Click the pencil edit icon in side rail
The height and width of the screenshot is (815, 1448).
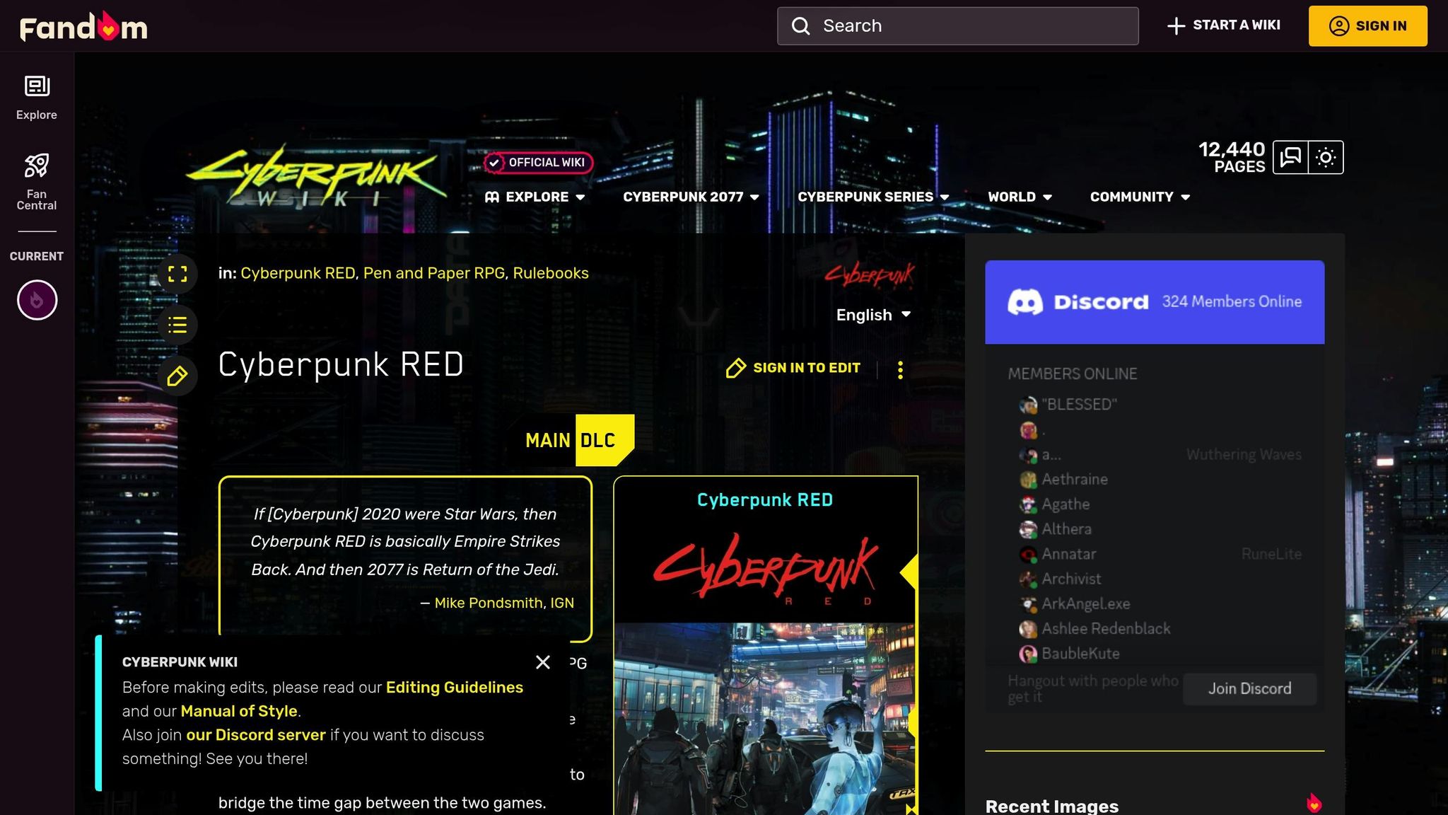pyautogui.click(x=177, y=376)
